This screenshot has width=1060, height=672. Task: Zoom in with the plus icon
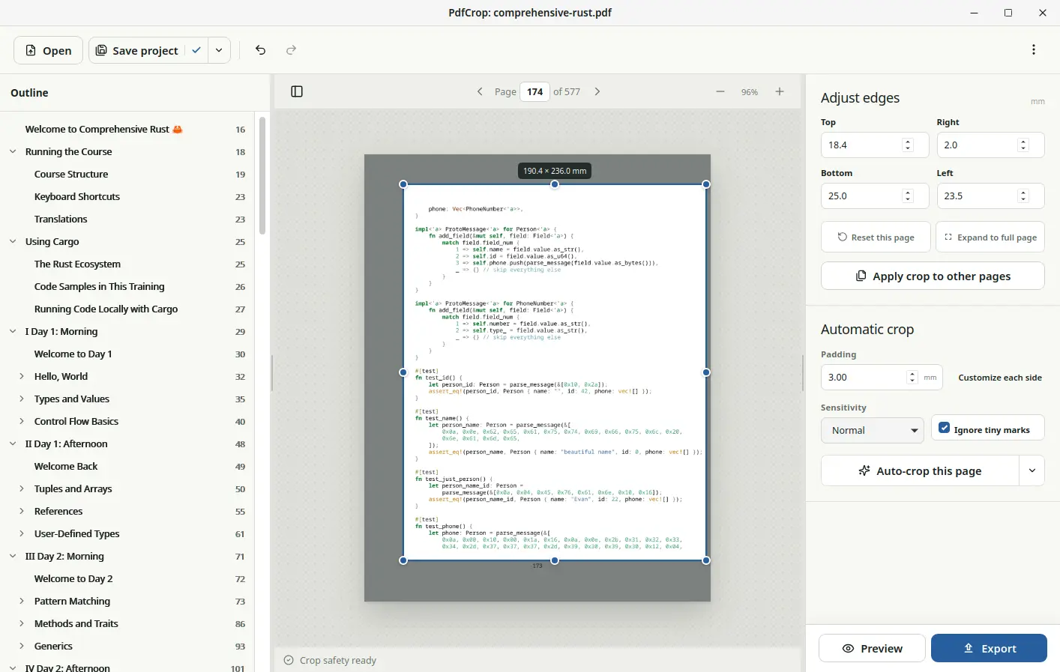780,91
